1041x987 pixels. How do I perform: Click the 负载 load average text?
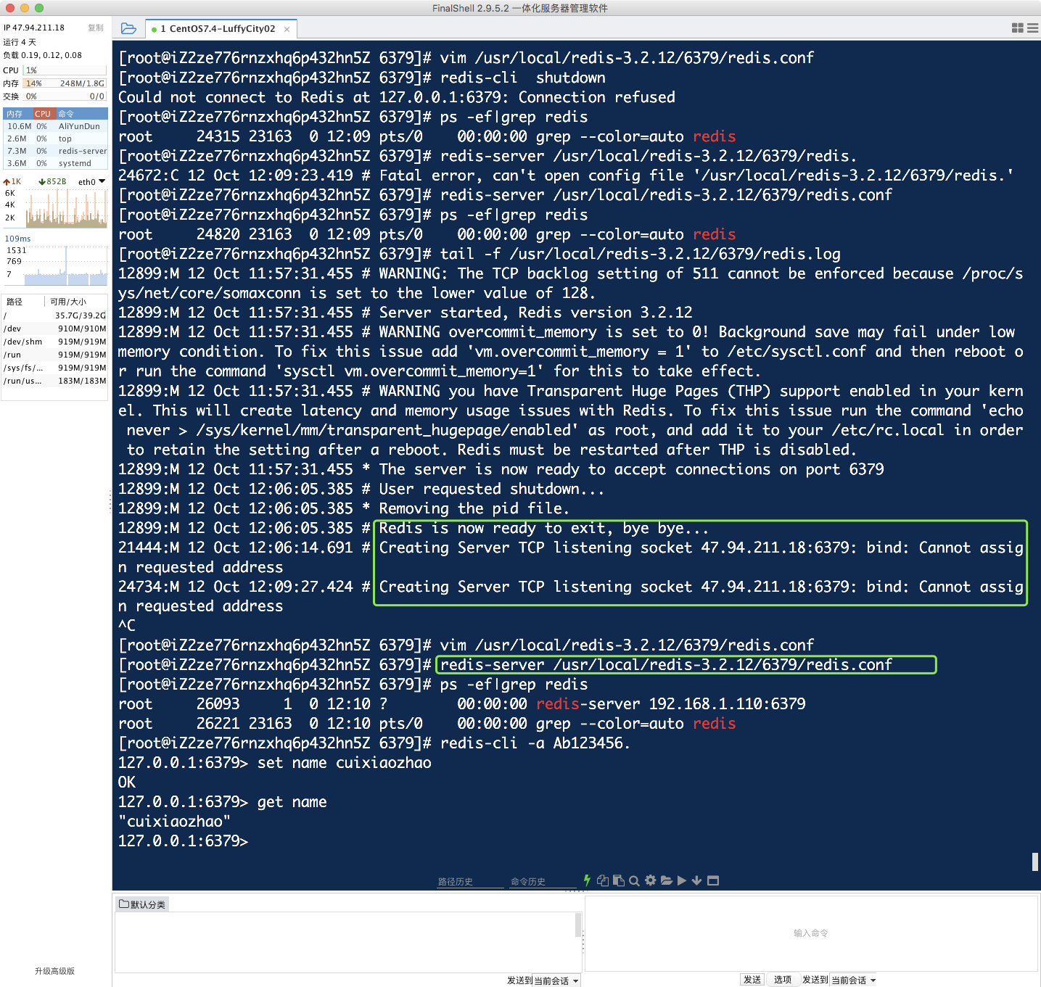click(x=43, y=55)
